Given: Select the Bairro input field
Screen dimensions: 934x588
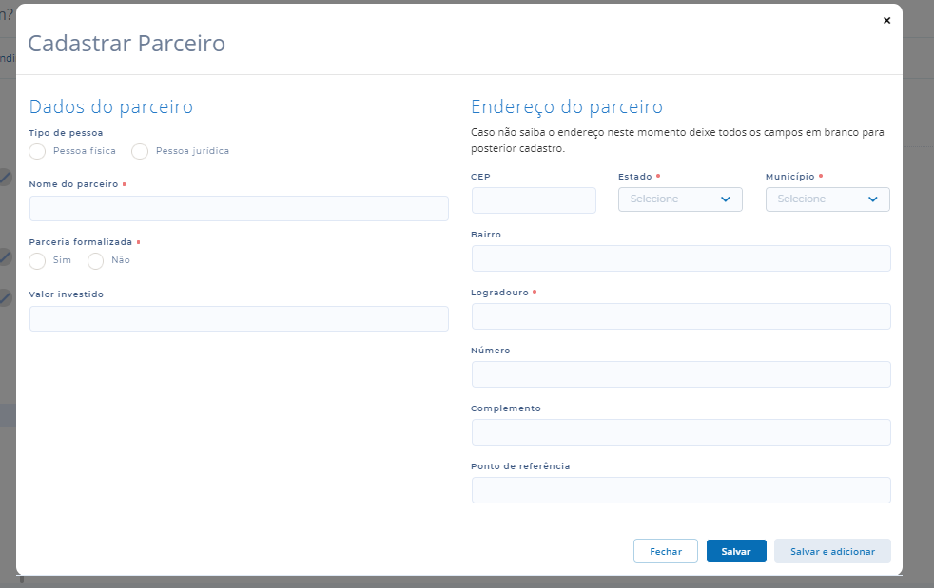Looking at the screenshot, I should coord(681,258).
